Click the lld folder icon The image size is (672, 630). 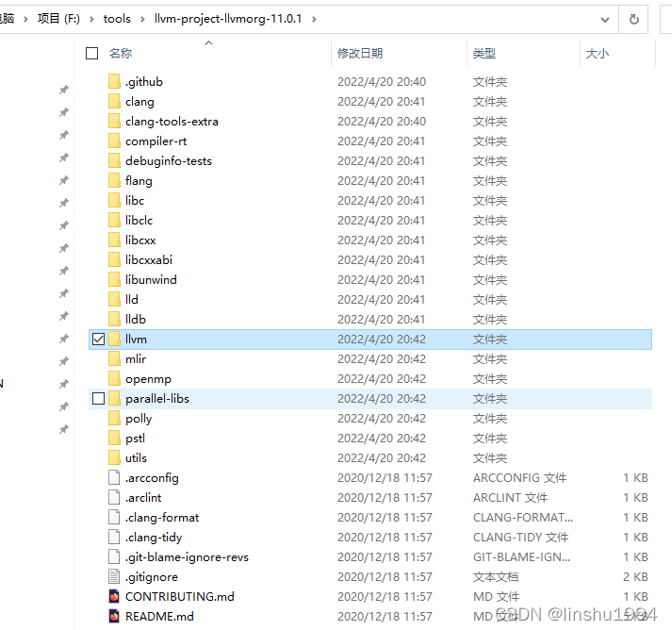pyautogui.click(x=114, y=299)
